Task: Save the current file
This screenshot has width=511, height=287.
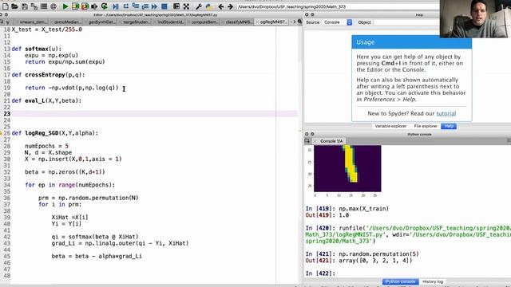Action: (25, 6)
